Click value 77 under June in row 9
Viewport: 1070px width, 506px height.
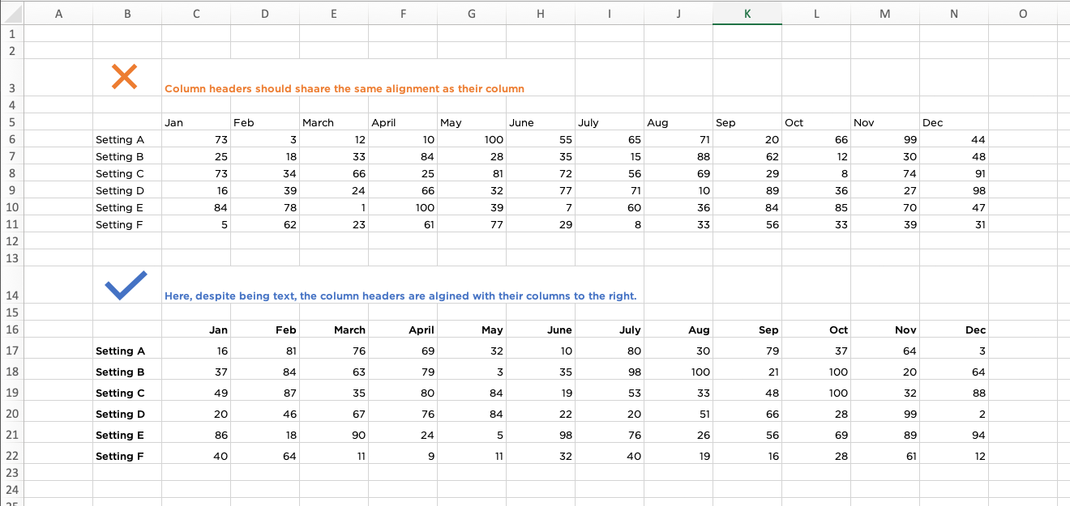(x=566, y=191)
